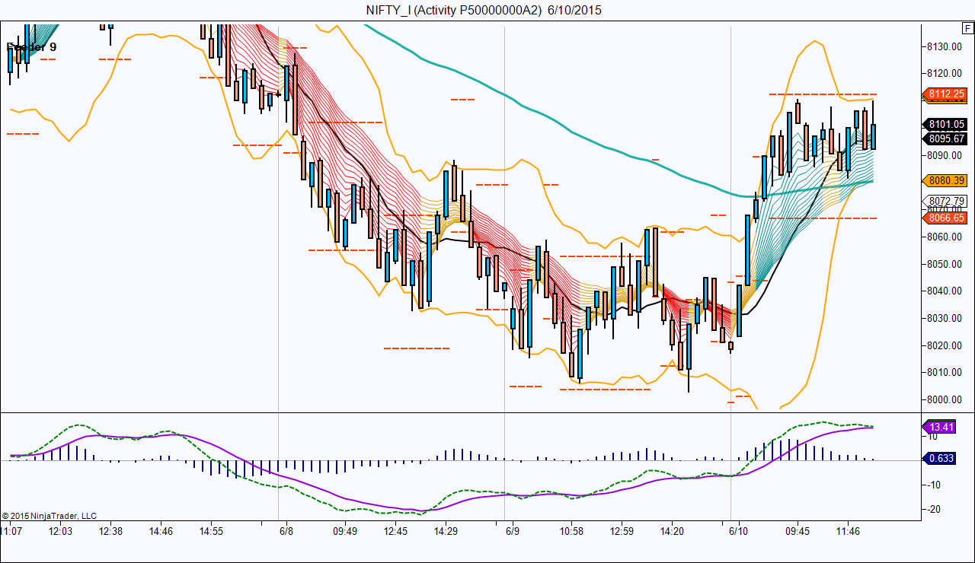Click the 6/10 date axis label
Screen dimensions: 975x563
(x=739, y=531)
